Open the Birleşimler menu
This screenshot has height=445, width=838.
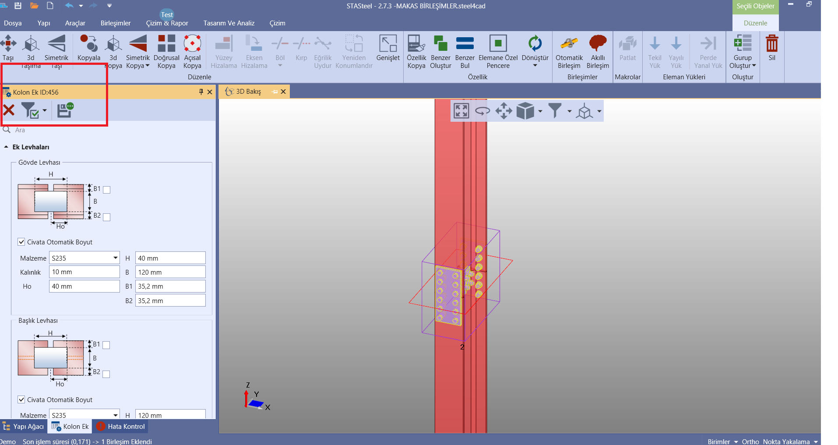click(x=116, y=23)
